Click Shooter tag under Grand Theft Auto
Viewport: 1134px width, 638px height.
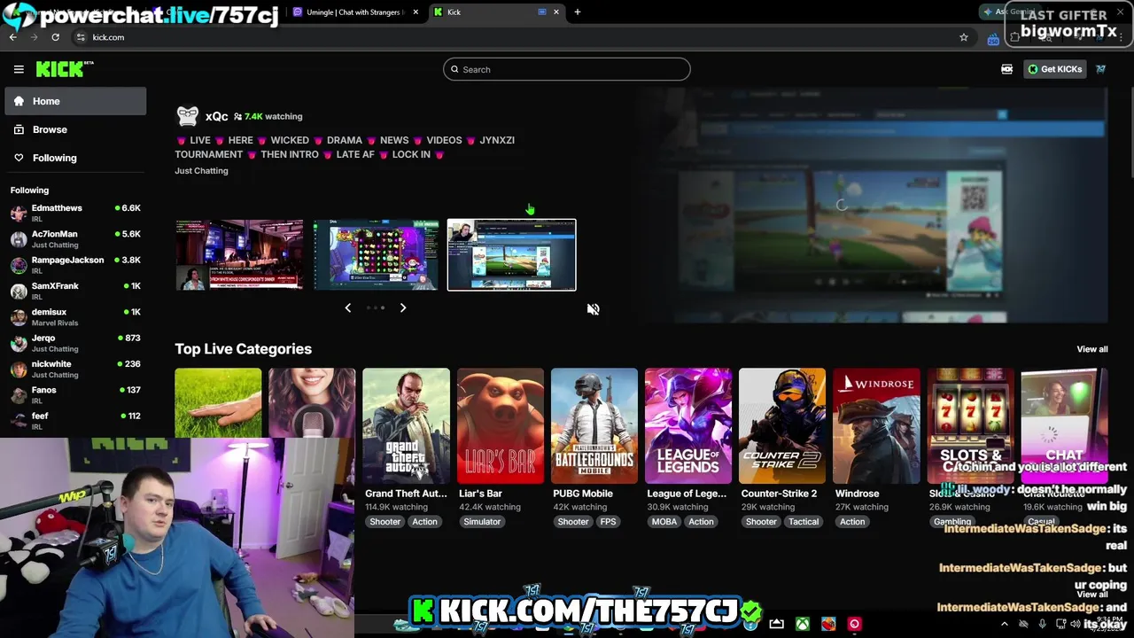(384, 522)
